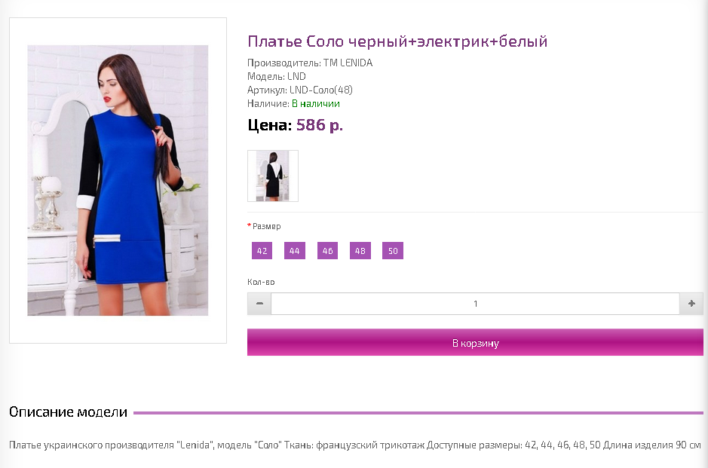Screen dimensions: 708x468
Task: Click the Описание модели heading
Action: pos(68,412)
